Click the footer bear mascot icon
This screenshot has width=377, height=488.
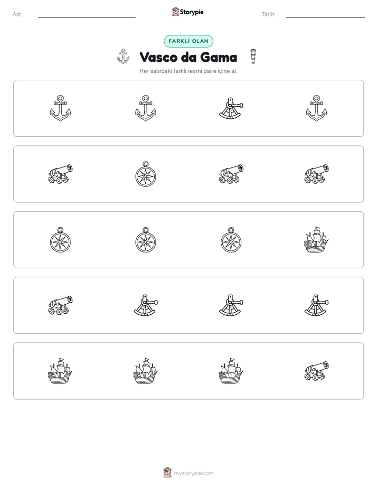[167, 473]
